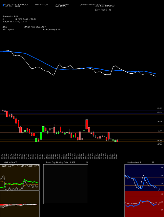
Task: Click the tall red candlestick at mid-November peak
Action: 87,124
